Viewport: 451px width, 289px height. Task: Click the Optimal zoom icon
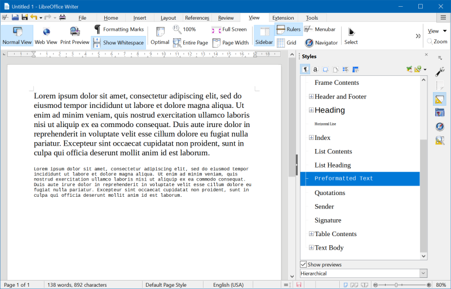click(x=160, y=35)
